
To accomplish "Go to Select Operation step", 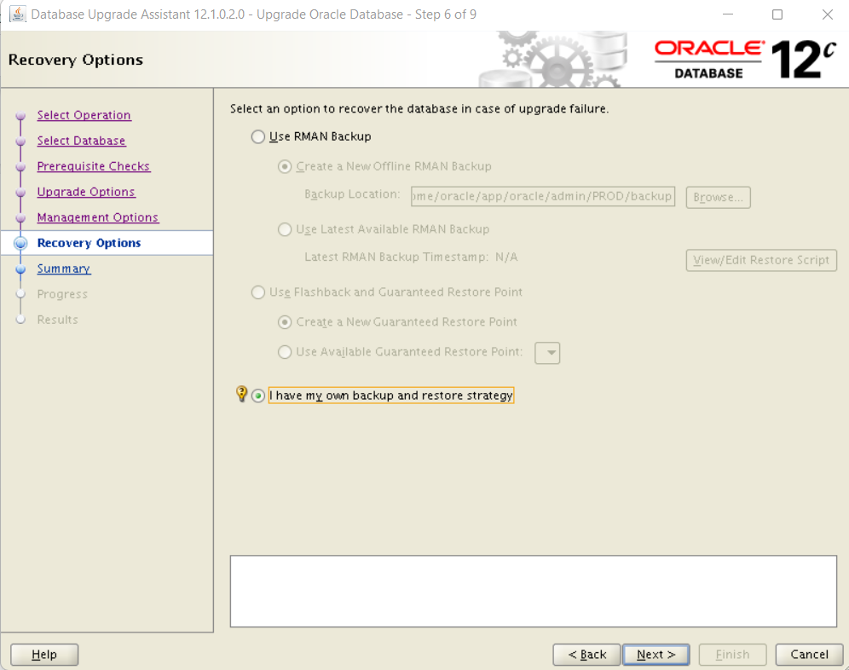I will point(84,115).
